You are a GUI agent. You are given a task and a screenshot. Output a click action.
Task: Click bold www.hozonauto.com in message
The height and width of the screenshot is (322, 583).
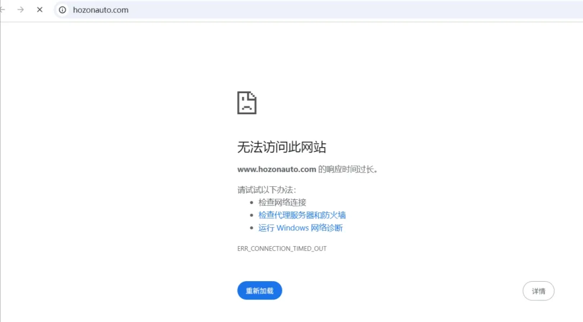276,170
